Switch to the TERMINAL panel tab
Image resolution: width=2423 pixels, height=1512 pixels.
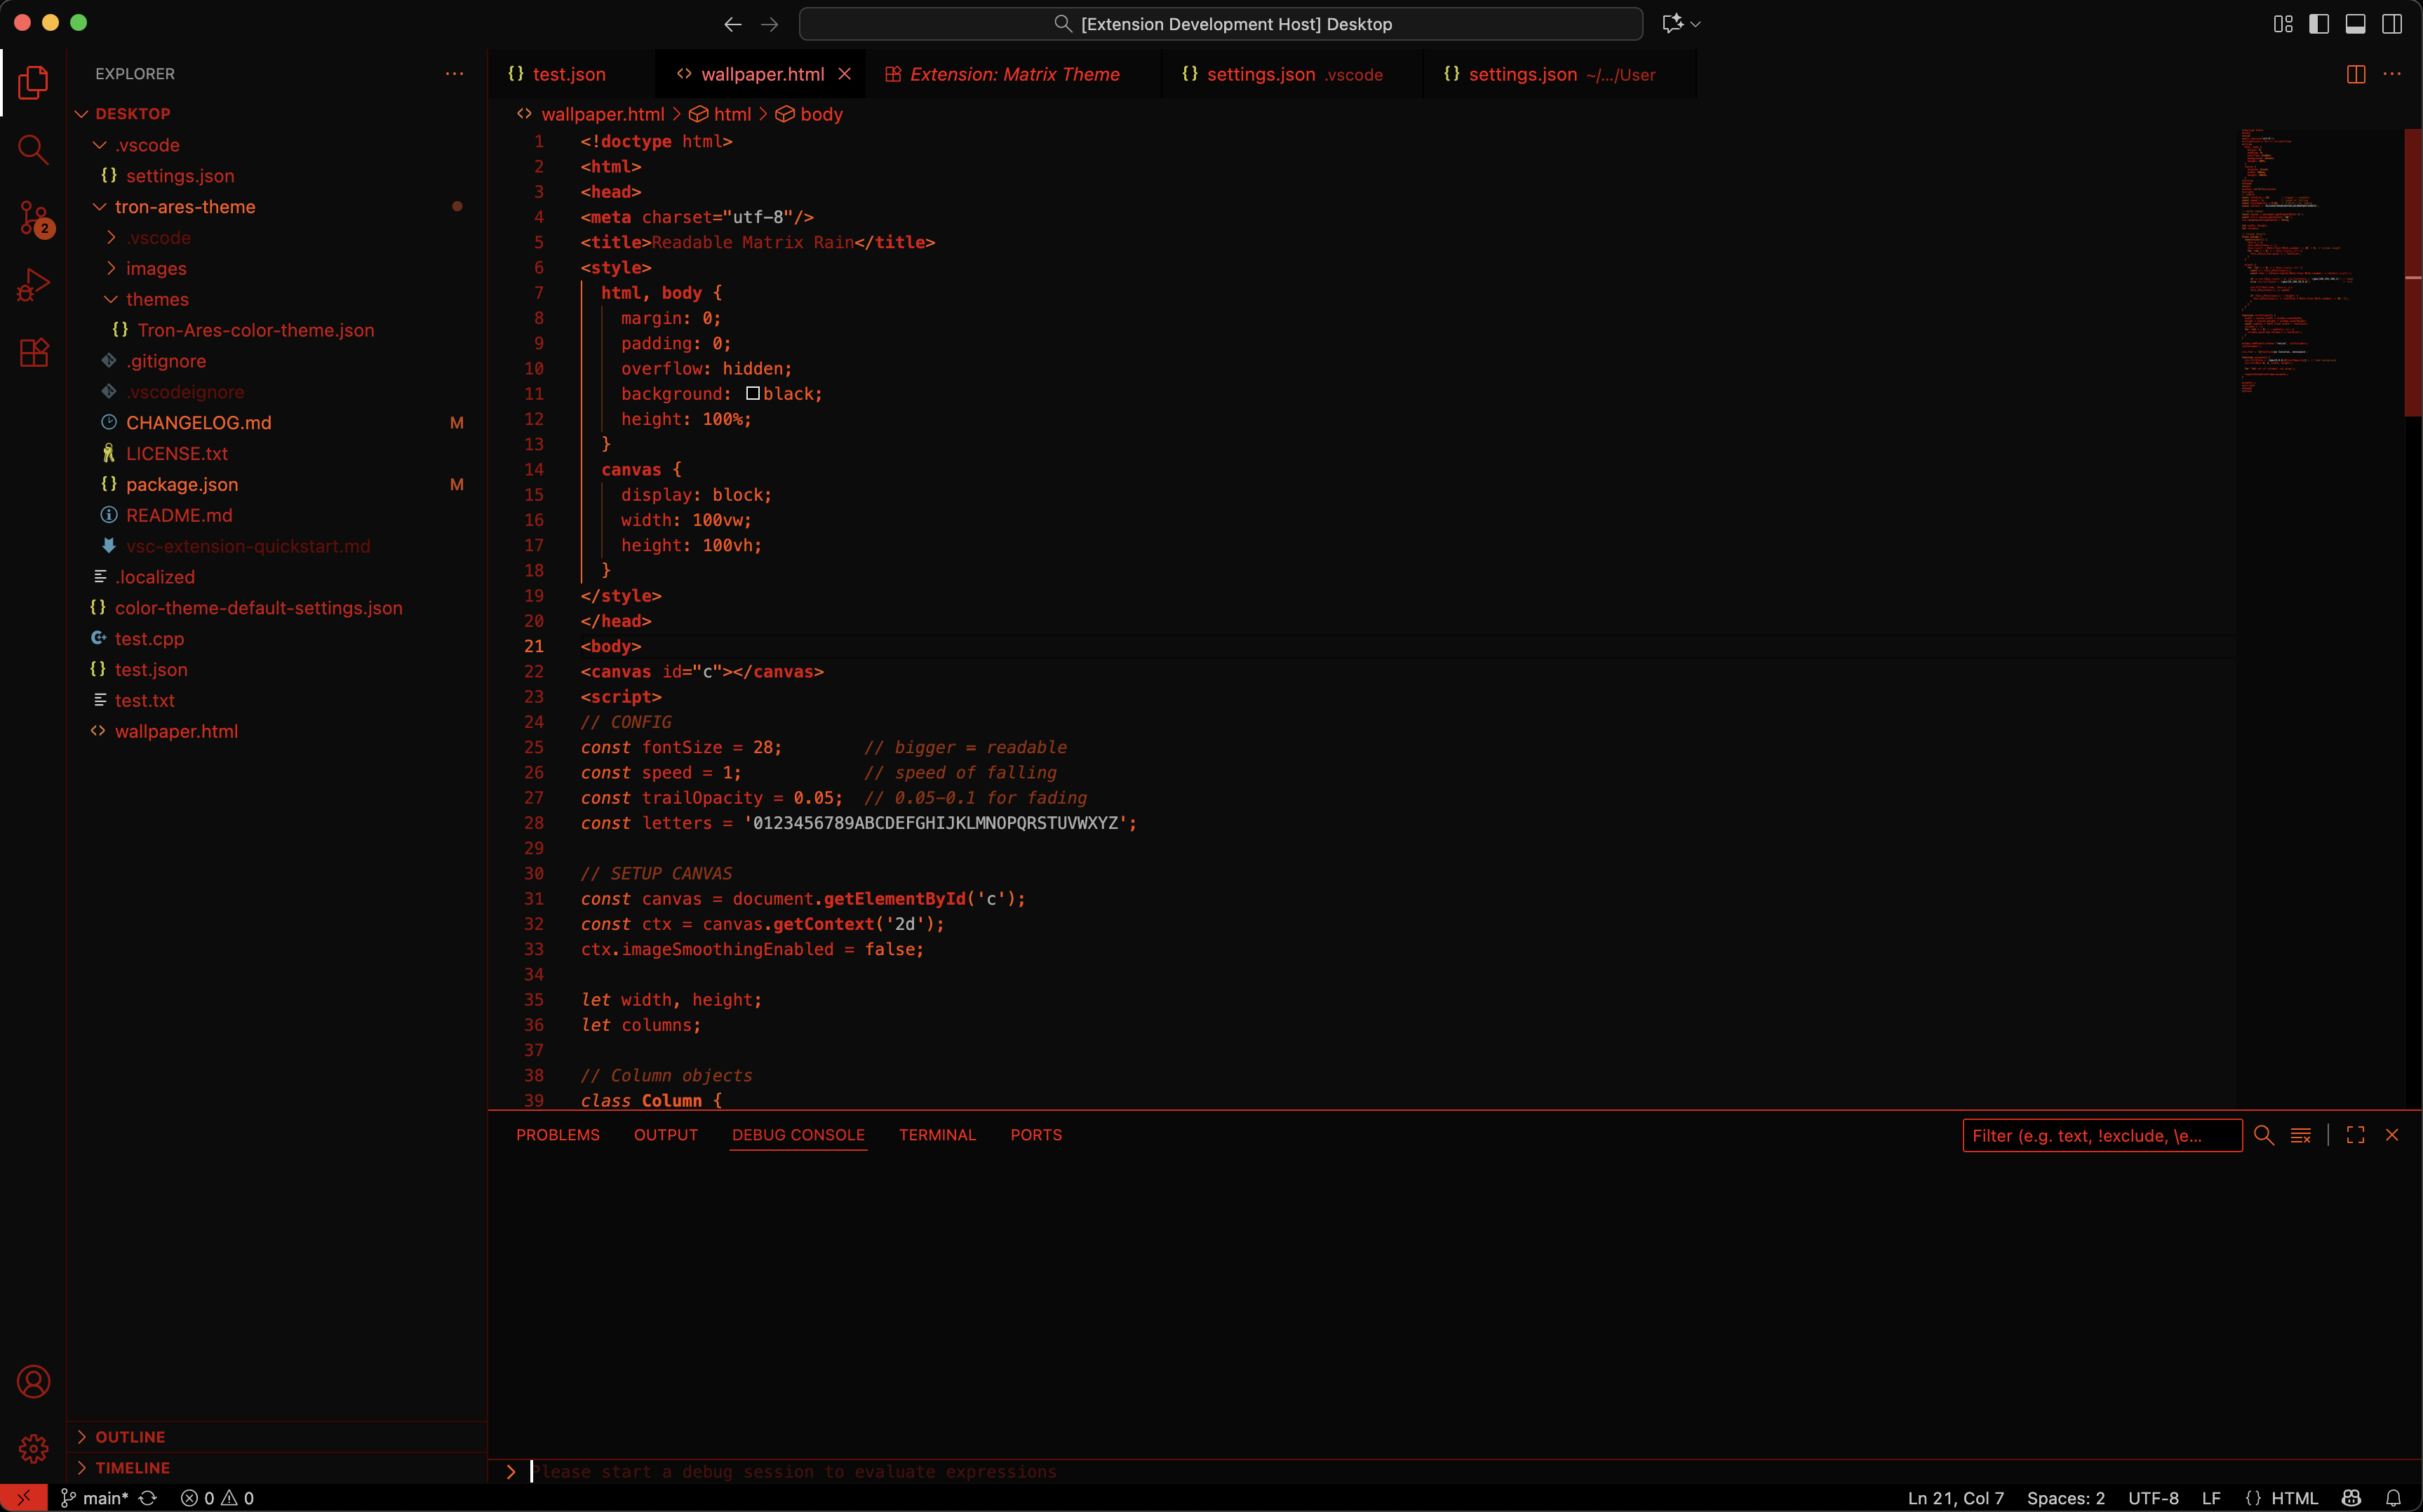tap(936, 1135)
